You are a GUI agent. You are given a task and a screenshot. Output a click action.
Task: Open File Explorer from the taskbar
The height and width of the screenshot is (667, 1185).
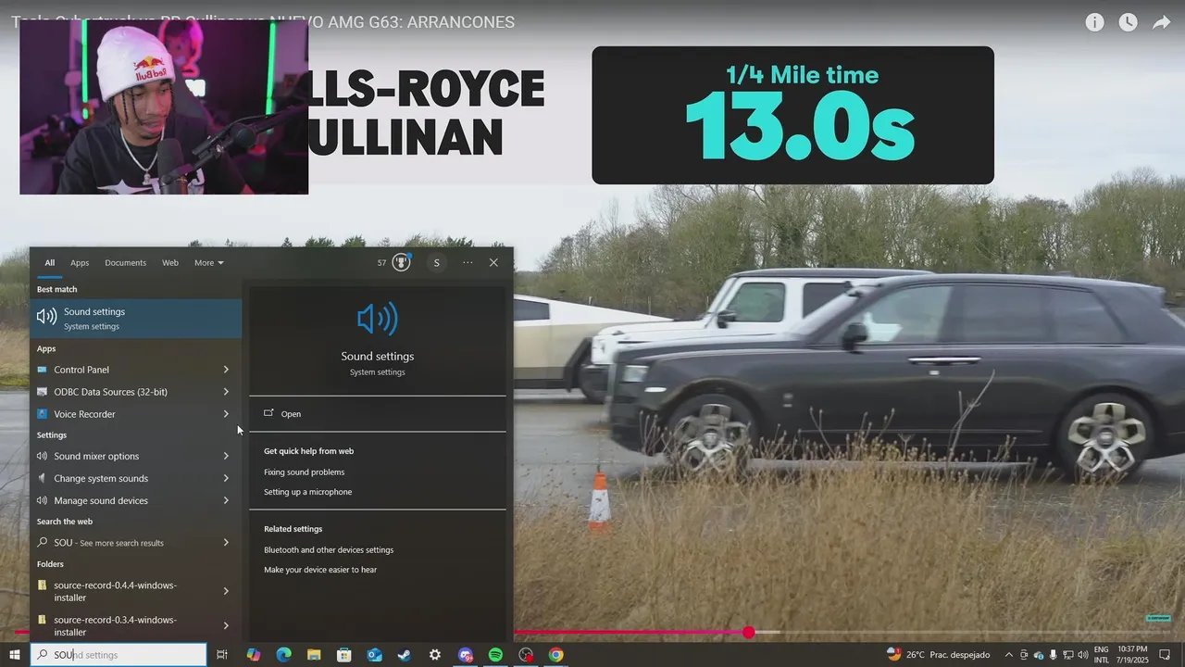(314, 655)
